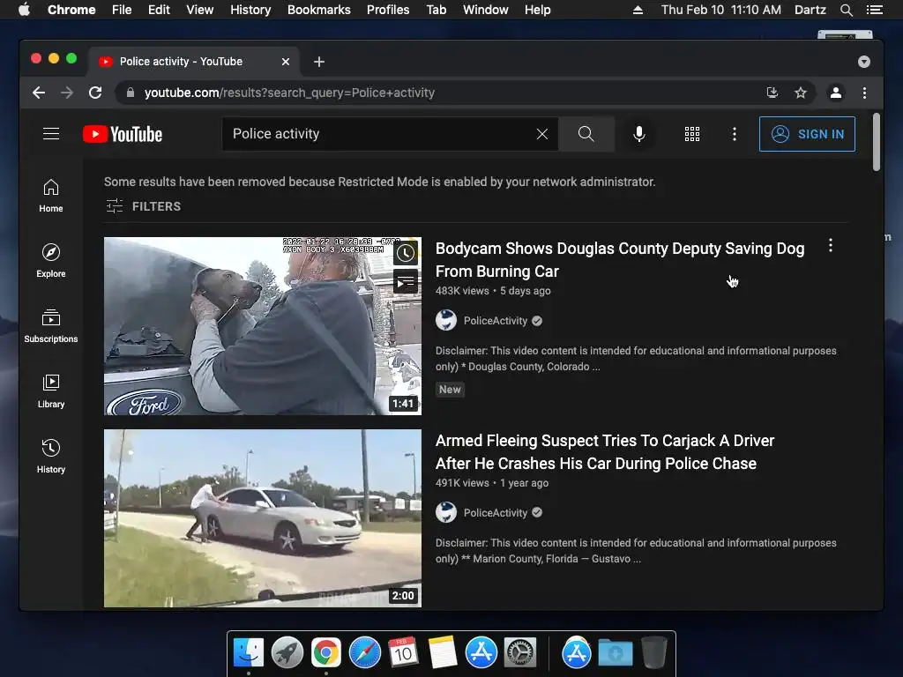Open Finder from the Dock
This screenshot has width=903, height=677.
[x=248, y=653]
